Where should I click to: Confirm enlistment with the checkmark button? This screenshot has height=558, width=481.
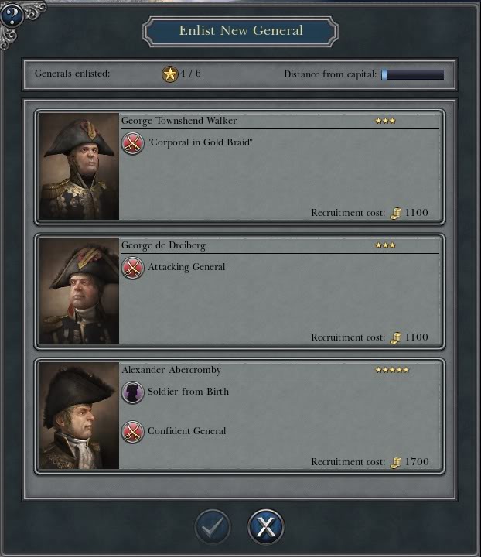tap(213, 526)
